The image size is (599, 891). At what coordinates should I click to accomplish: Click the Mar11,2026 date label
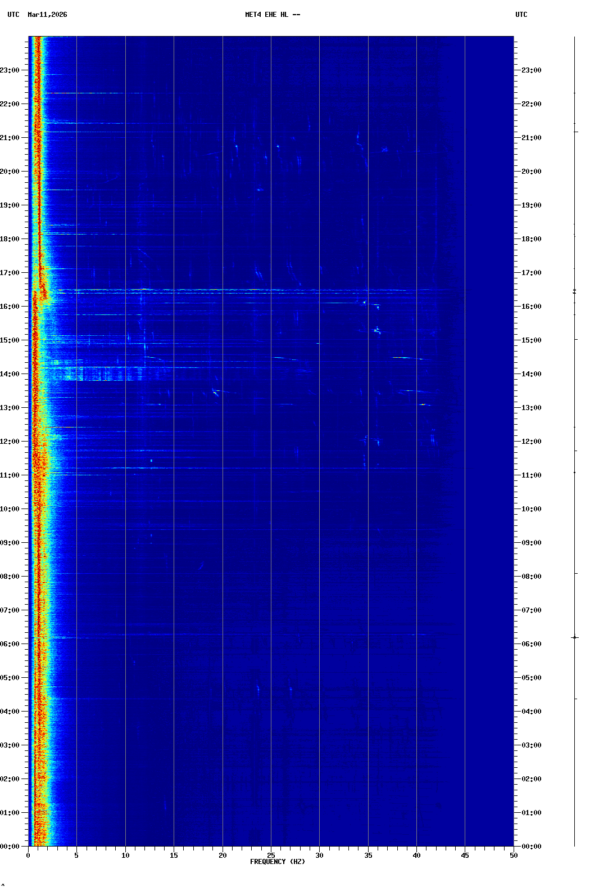47,15
